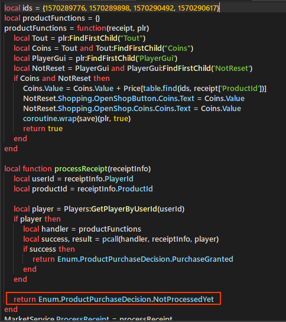Click the 'local NotReset' declaration line
The height and width of the screenshot is (322, 286).
pyautogui.click(x=133, y=69)
